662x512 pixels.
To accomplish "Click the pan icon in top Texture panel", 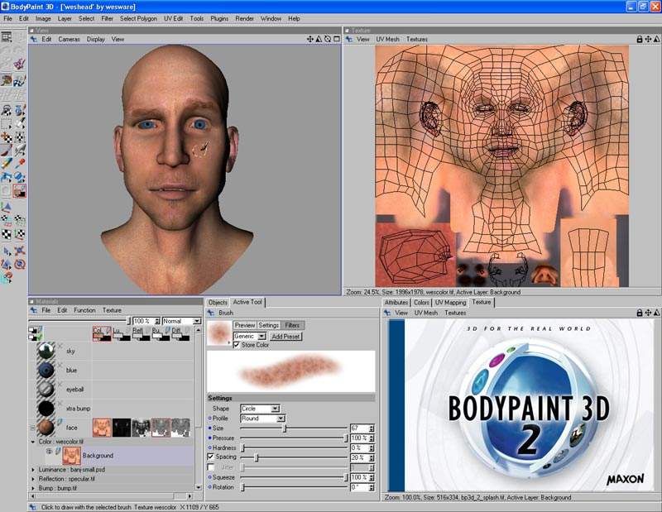I will pos(648,39).
